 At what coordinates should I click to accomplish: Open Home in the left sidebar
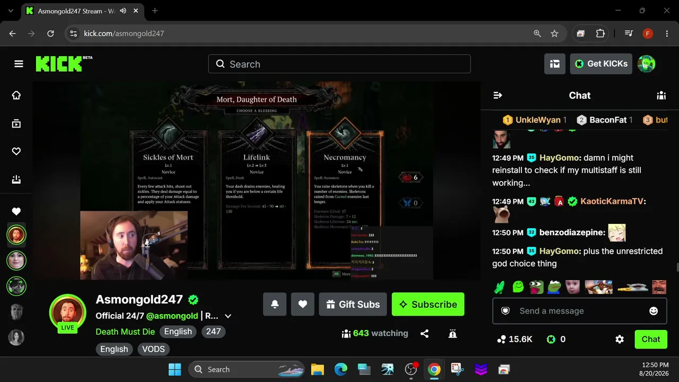coord(16,95)
